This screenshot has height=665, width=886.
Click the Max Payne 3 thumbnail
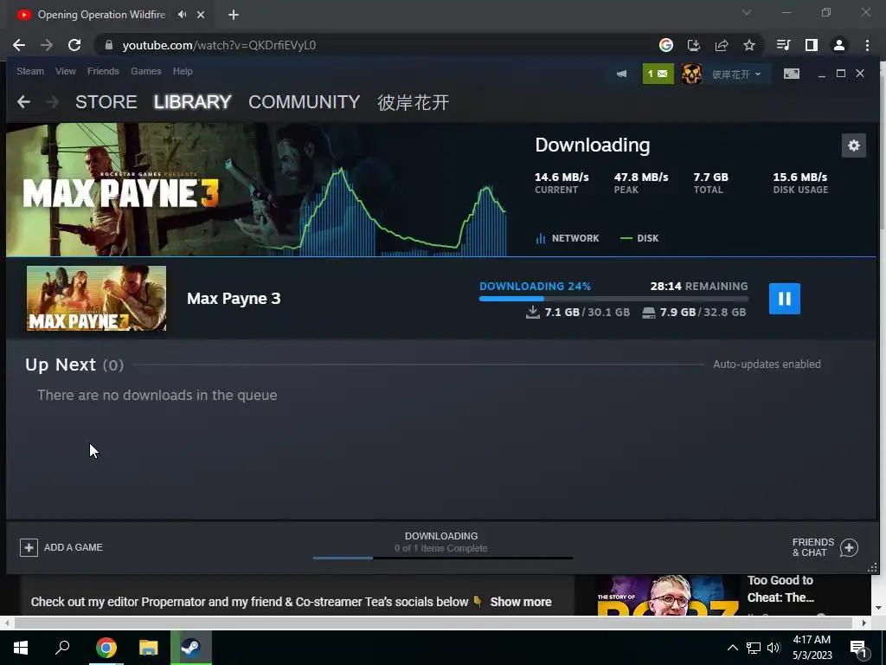tap(97, 298)
